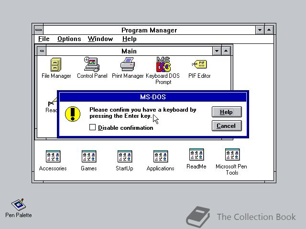Select the ReadMe program group icon

[x=197, y=155]
